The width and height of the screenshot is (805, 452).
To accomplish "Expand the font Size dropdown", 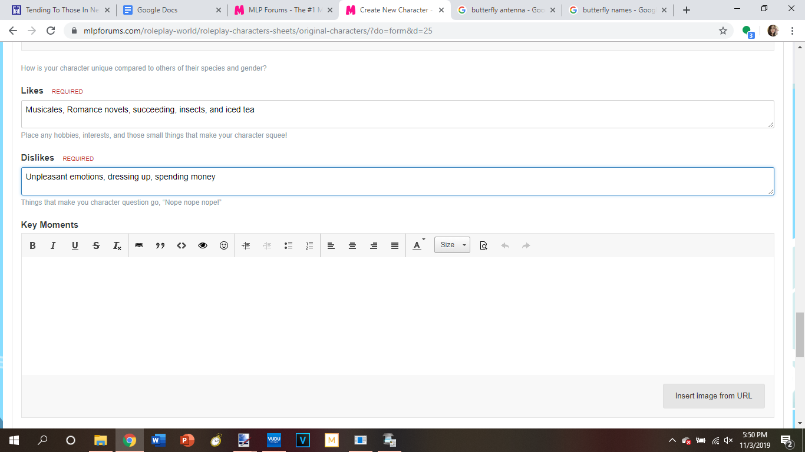I will (x=452, y=245).
